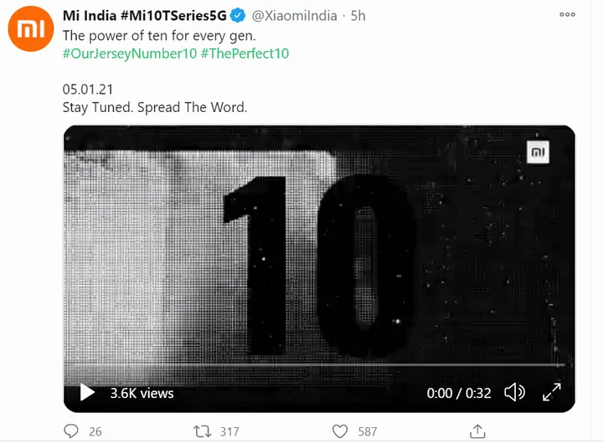
Task: Open the share tweet options
Action: coord(477,431)
